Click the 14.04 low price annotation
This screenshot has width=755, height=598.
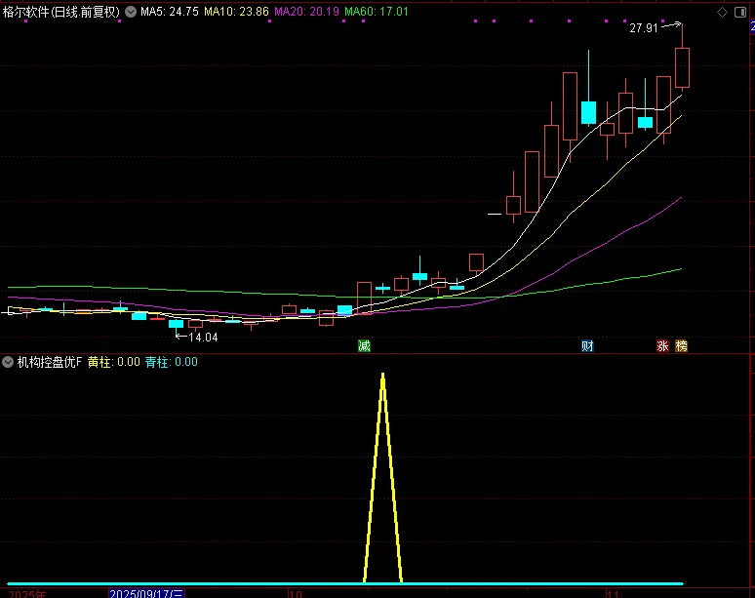point(203,337)
